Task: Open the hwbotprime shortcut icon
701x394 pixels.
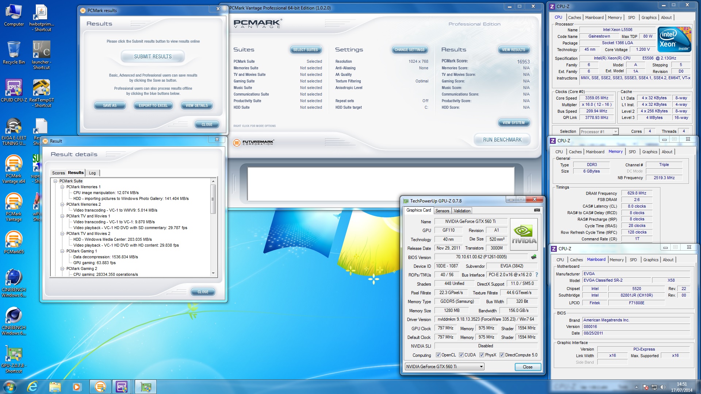Action: coord(41,18)
